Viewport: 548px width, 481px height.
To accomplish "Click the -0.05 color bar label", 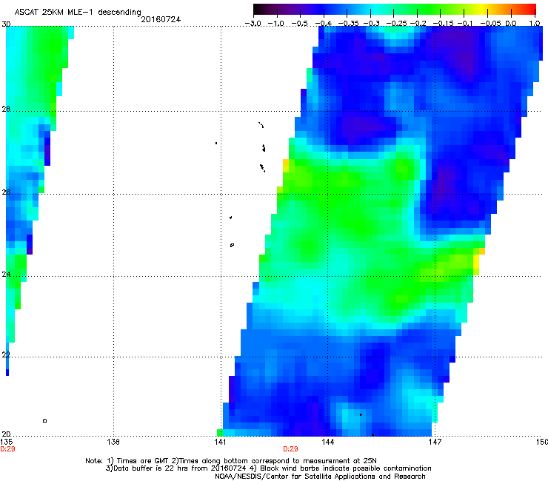I will click(490, 24).
